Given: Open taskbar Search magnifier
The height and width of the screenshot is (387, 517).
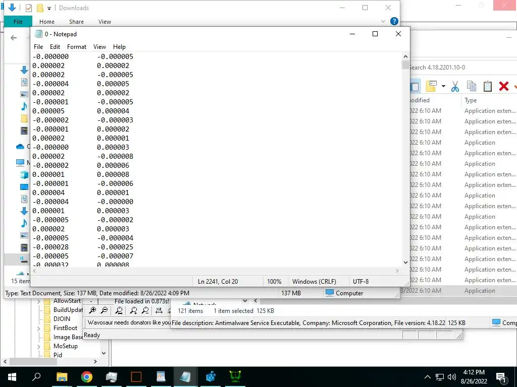Looking at the screenshot, I should (x=36, y=376).
